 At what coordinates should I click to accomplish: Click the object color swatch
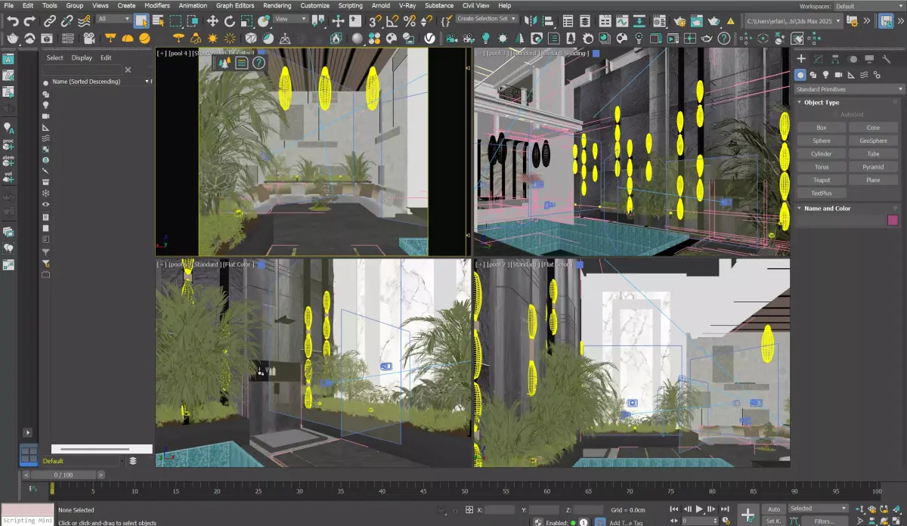pyautogui.click(x=893, y=220)
